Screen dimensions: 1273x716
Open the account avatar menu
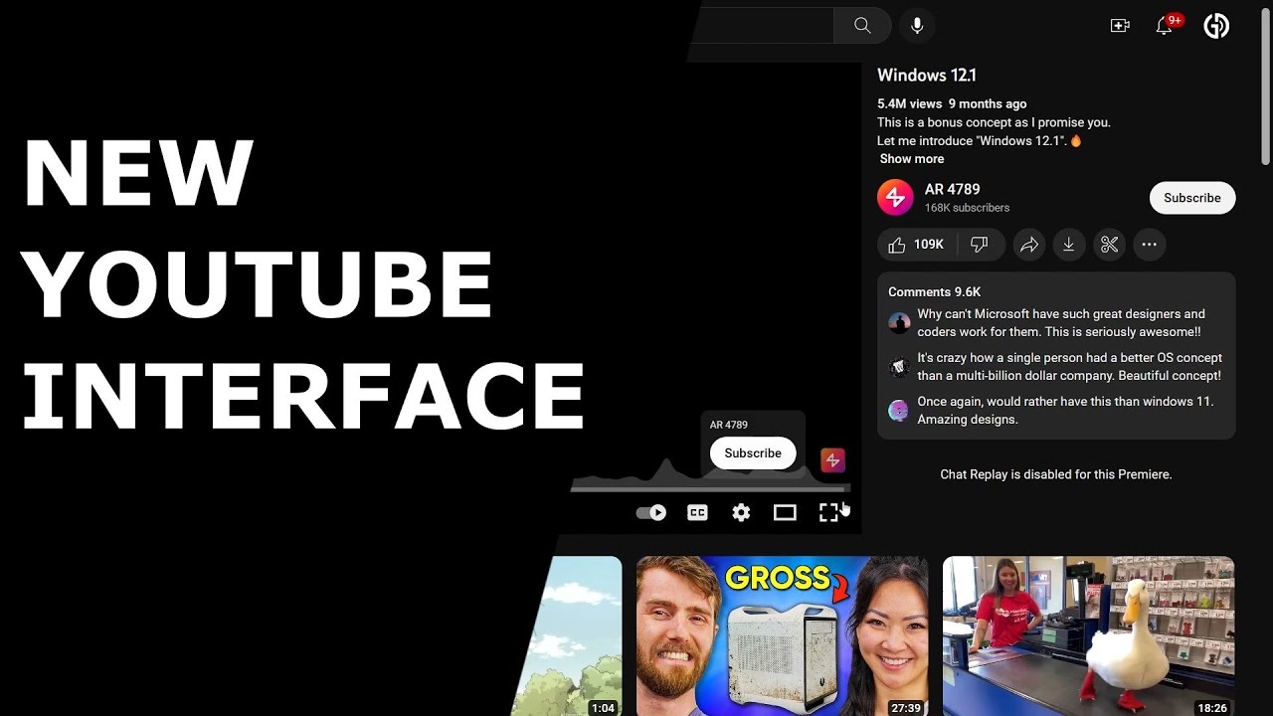click(x=1216, y=26)
